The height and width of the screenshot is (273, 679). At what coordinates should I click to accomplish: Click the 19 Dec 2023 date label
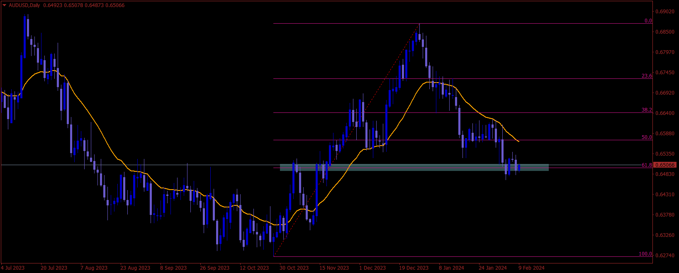tap(414, 268)
